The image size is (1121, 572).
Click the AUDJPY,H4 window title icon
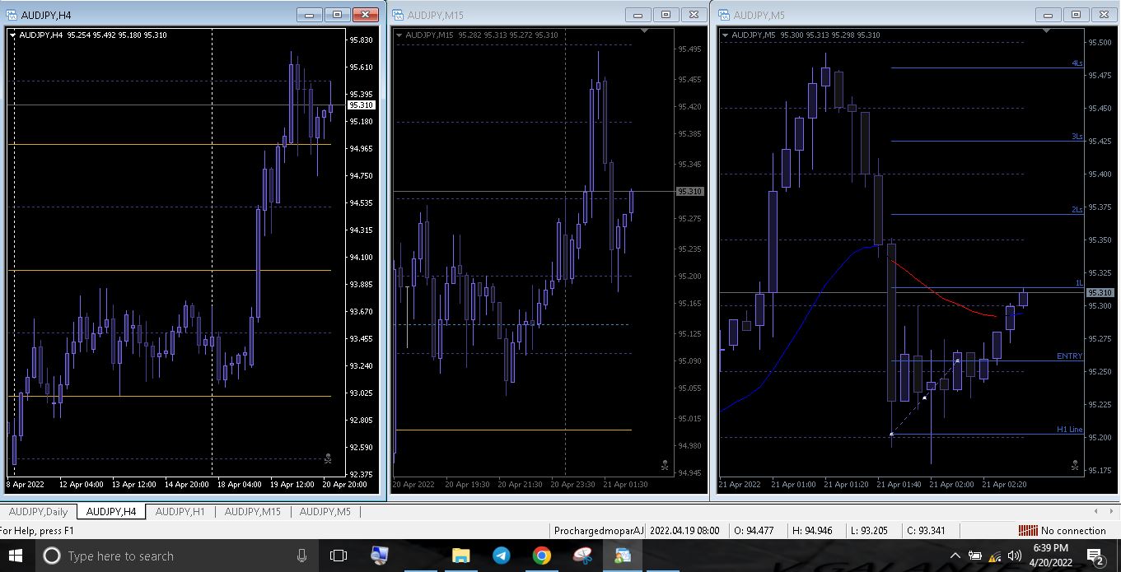tap(12, 15)
